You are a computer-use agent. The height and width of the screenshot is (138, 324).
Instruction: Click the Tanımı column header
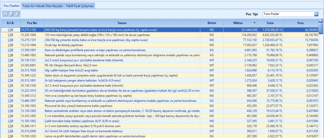122,23
